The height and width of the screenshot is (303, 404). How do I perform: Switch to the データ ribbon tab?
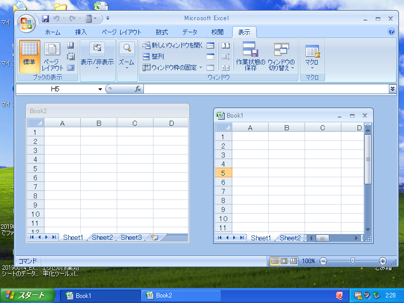click(191, 31)
